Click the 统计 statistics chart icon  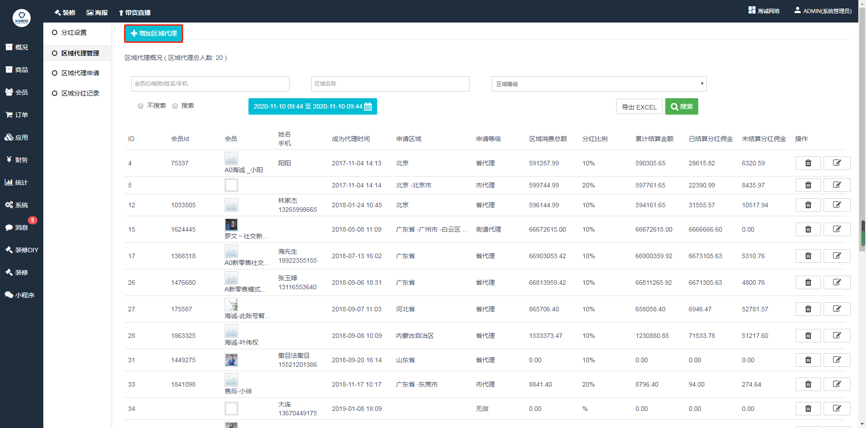pyautogui.click(x=9, y=182)
